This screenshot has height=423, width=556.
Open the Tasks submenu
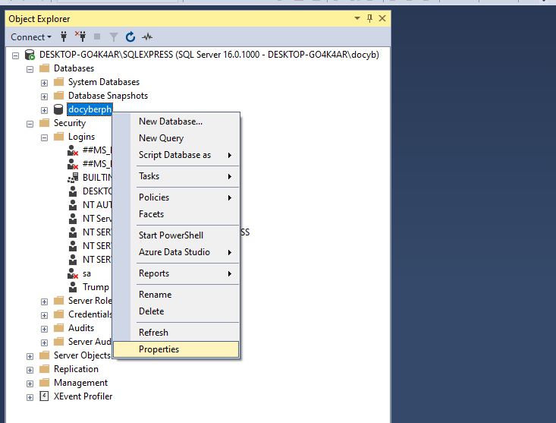pos(149,176)
